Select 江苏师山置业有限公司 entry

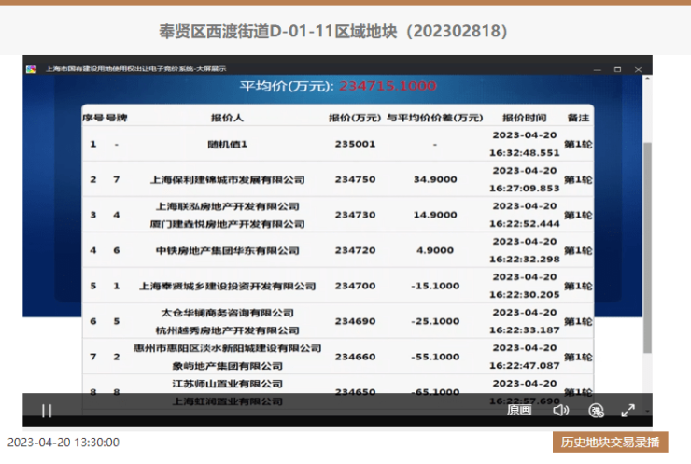[x=228, y=384]
